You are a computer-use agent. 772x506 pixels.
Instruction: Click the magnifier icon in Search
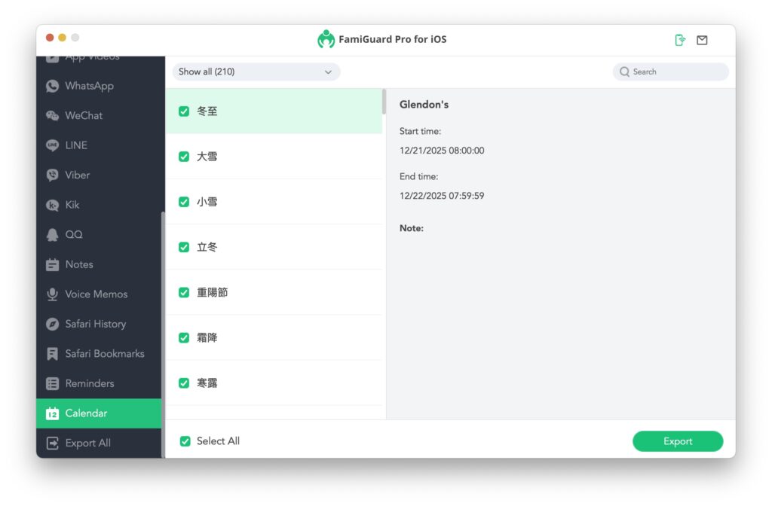[x=624, y=72]
